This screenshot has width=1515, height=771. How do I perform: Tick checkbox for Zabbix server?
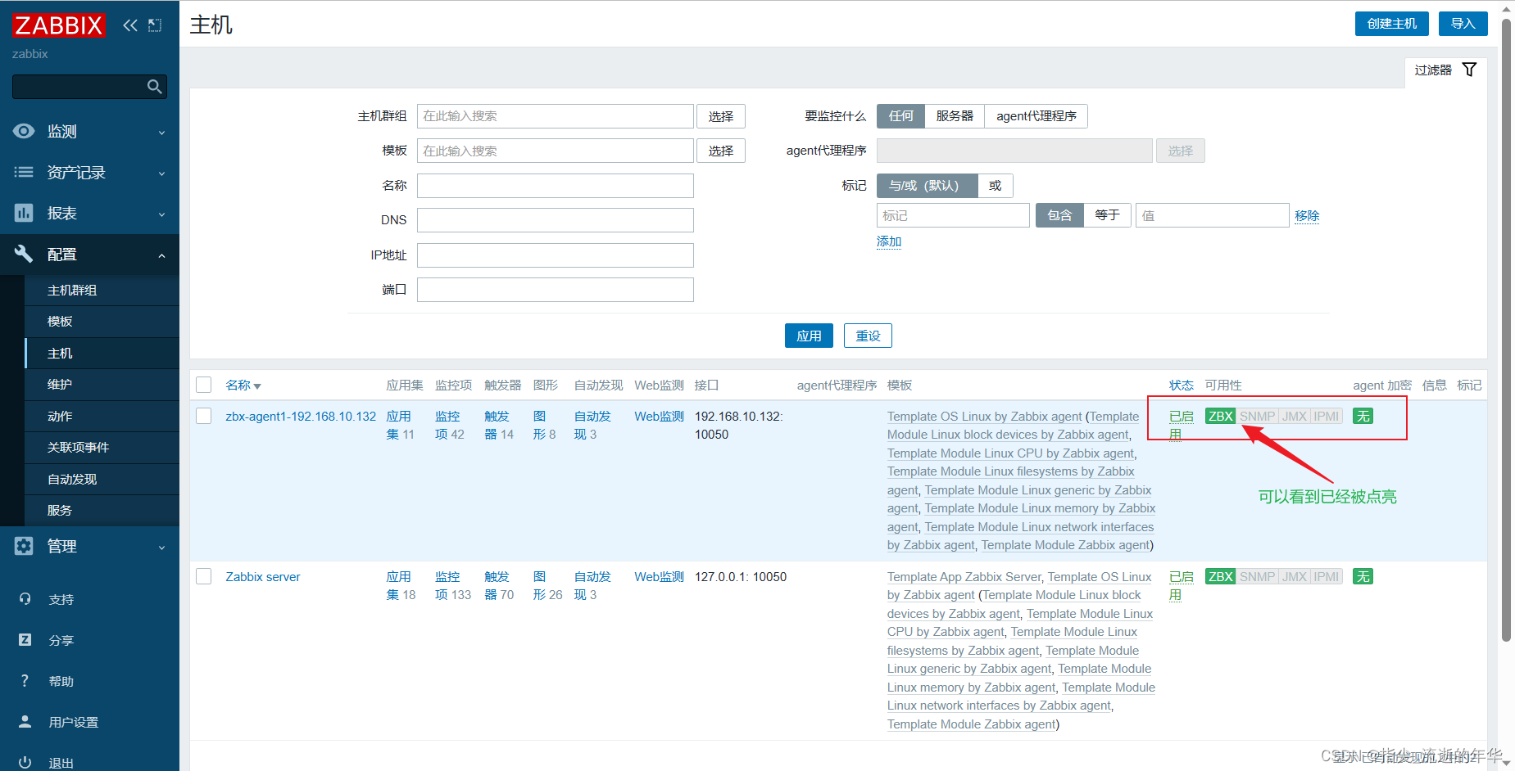(204, 576)
